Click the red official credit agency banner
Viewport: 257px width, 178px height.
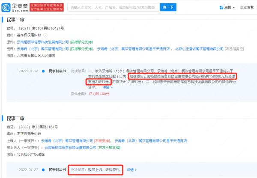[47, 7]
